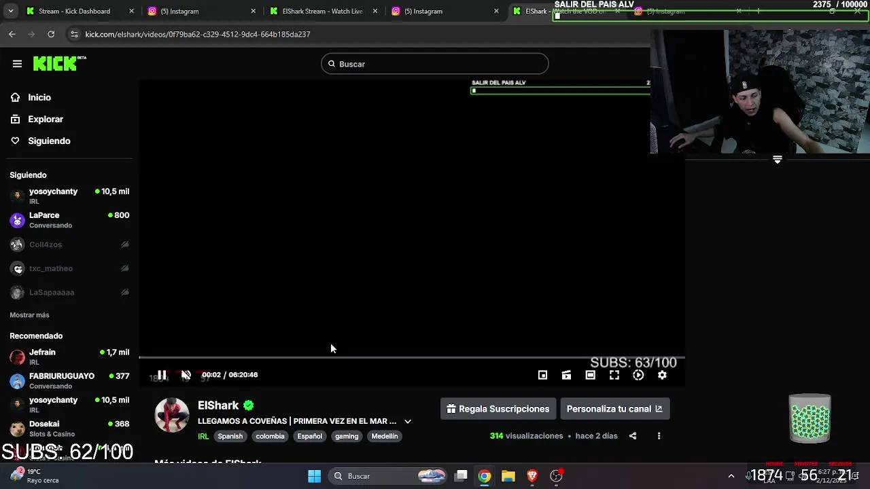Open the recommended Jefrain channel
Viewport: 870px width, 489px height.
click(x=69, y=357)
